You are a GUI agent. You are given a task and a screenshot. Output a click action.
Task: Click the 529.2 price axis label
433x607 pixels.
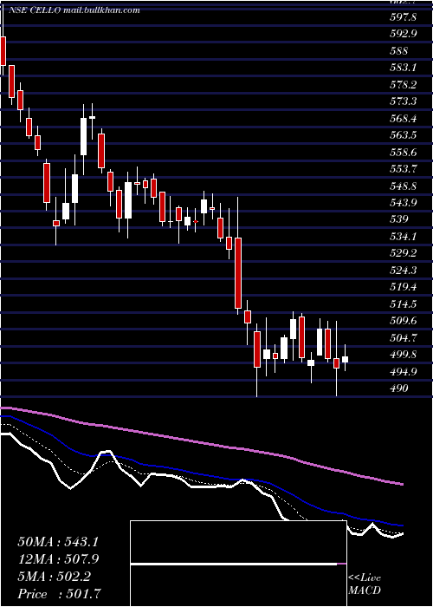403,253
